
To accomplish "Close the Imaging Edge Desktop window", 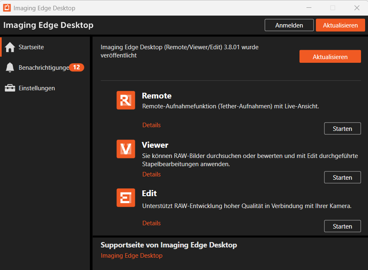I will [x=357, y=8].
